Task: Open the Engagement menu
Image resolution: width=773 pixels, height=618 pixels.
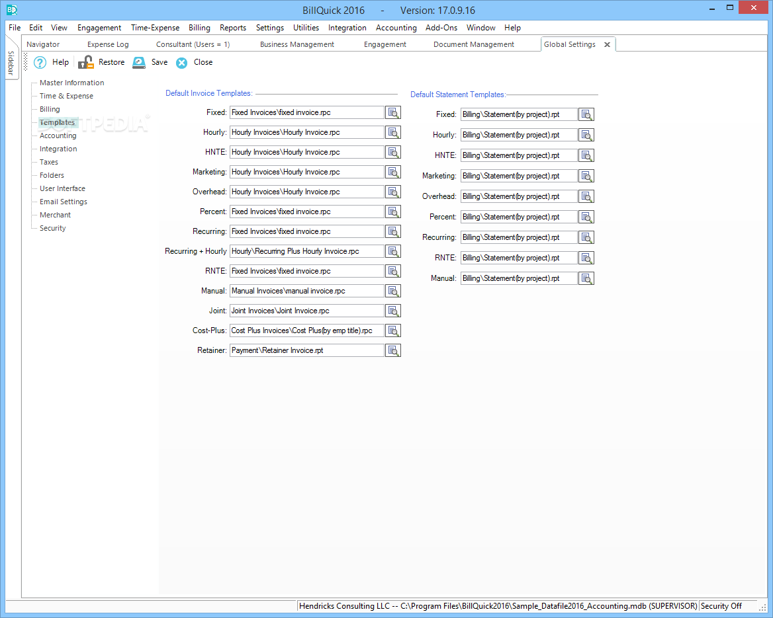Action: [99, 28]
